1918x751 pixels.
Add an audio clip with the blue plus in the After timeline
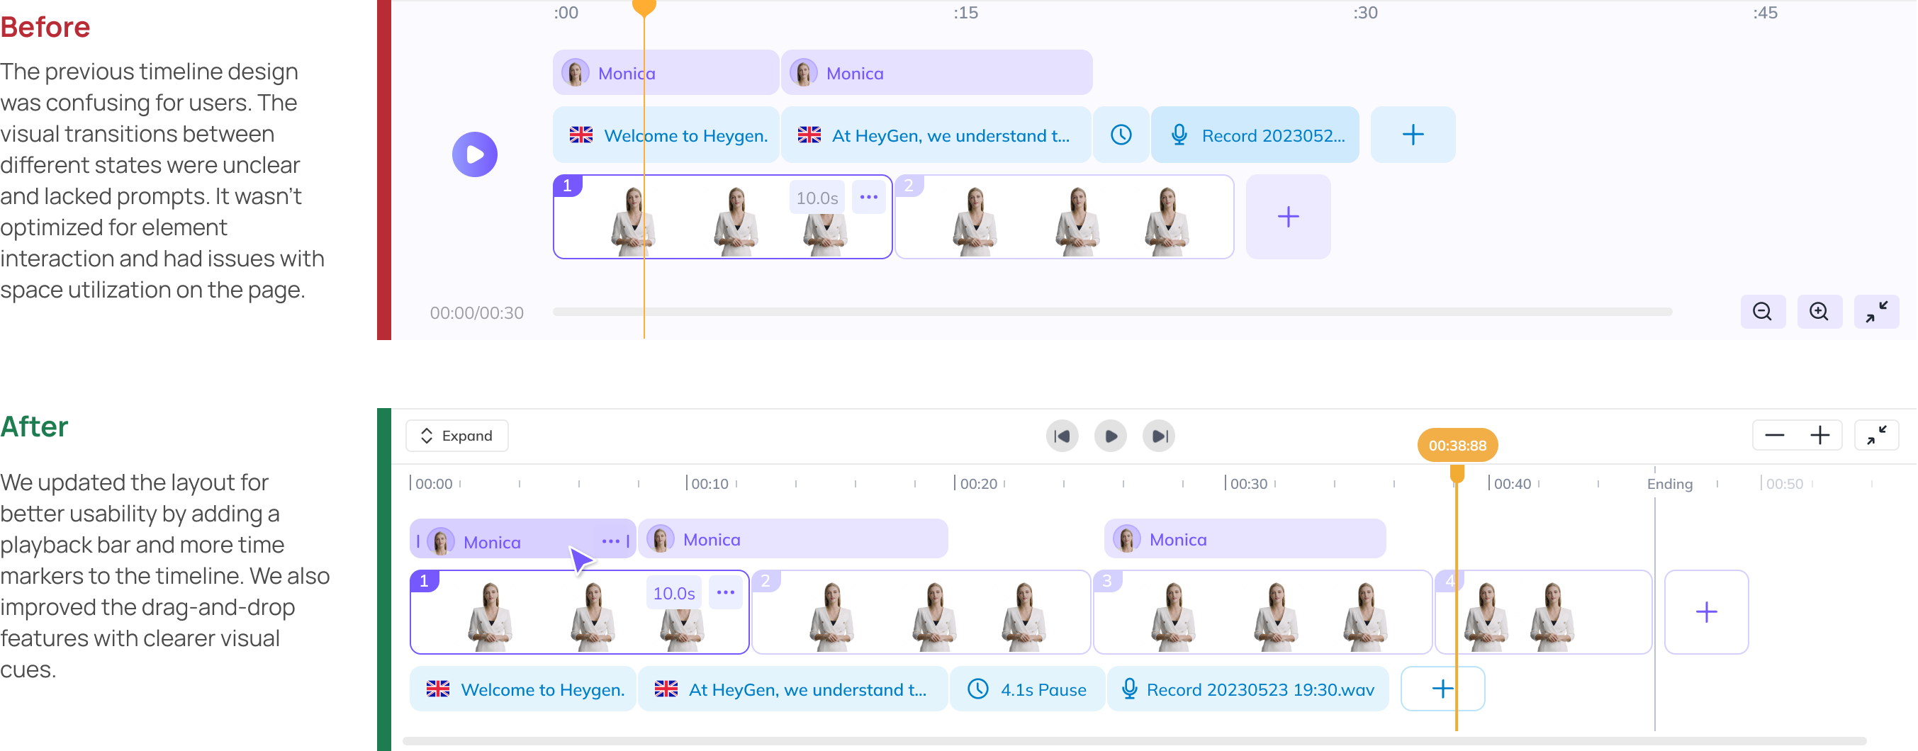coord(1442,689)
